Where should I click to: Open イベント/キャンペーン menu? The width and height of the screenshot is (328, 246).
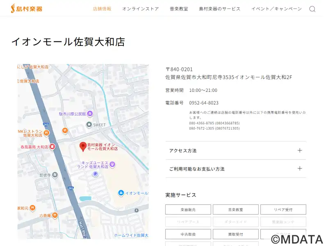tap(276, 9)
